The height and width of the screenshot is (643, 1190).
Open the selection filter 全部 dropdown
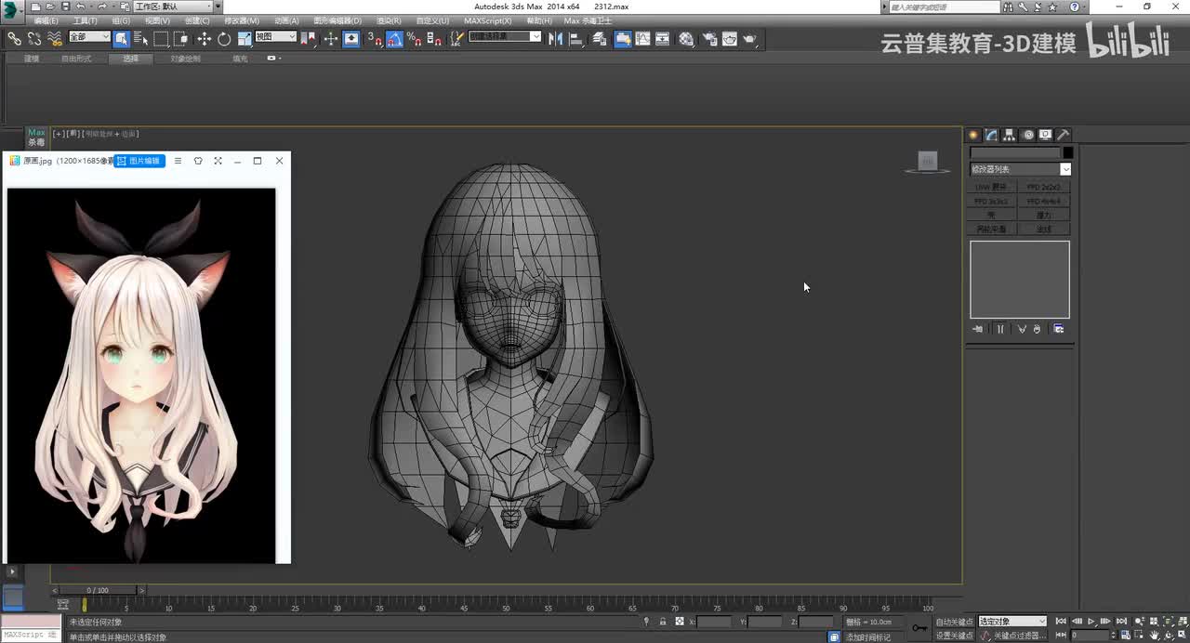pos(90,37)
